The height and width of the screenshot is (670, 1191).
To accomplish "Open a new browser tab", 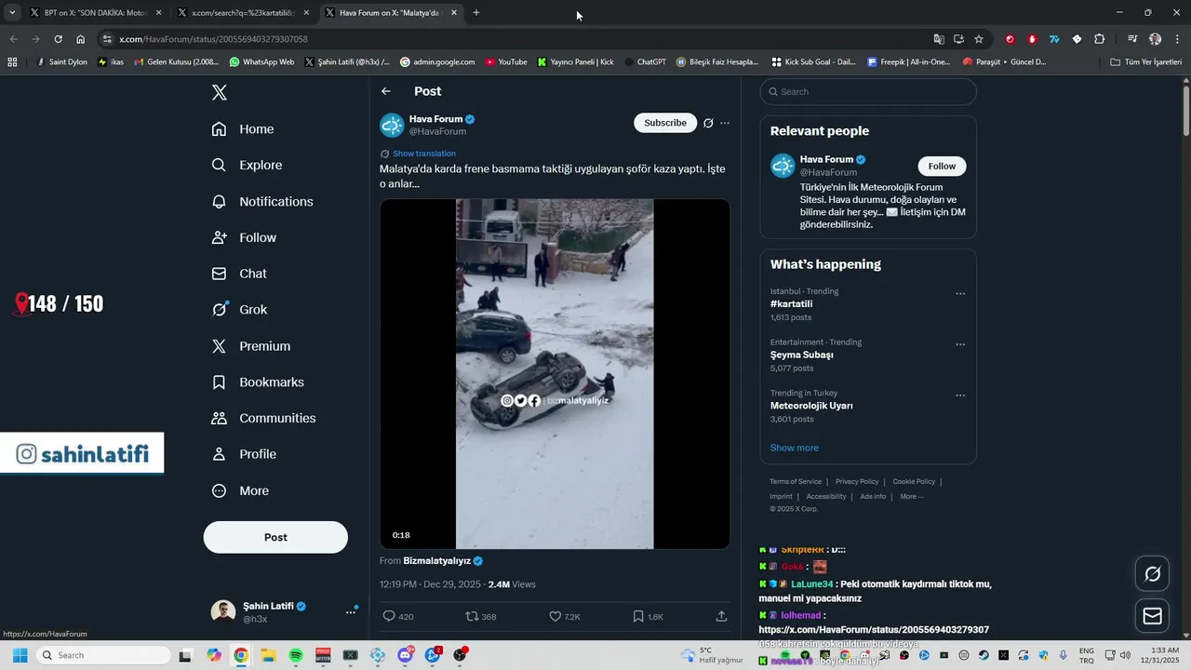I will tap(476, 13).
